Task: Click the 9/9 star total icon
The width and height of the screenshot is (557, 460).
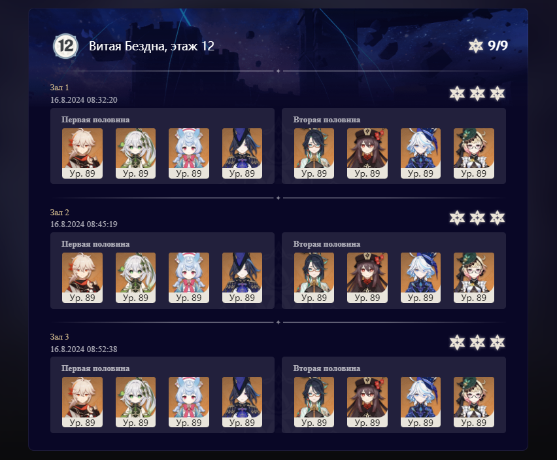Action: (476, 46)
